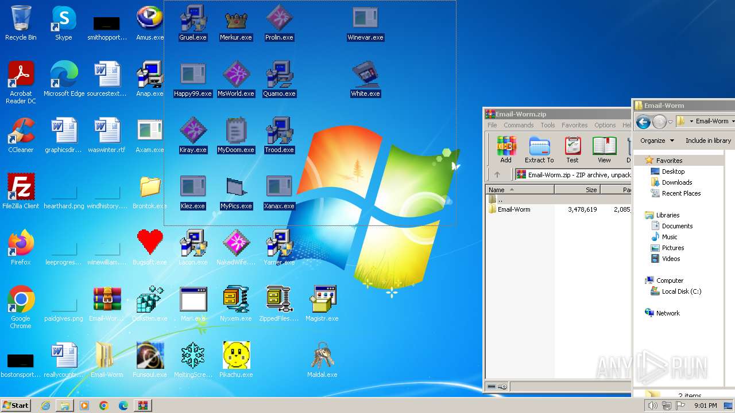Click Include in library in Explorer
Viewport: 735px width, 413px height.
pos(708,141)
